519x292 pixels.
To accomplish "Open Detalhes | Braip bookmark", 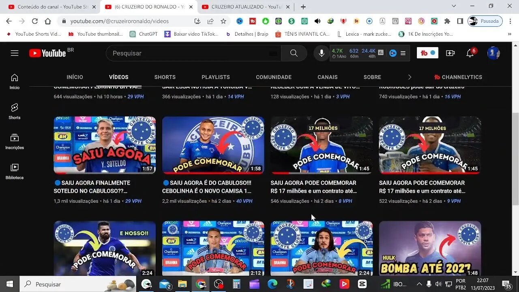I will pyautogui.click(x=247, y=34).
